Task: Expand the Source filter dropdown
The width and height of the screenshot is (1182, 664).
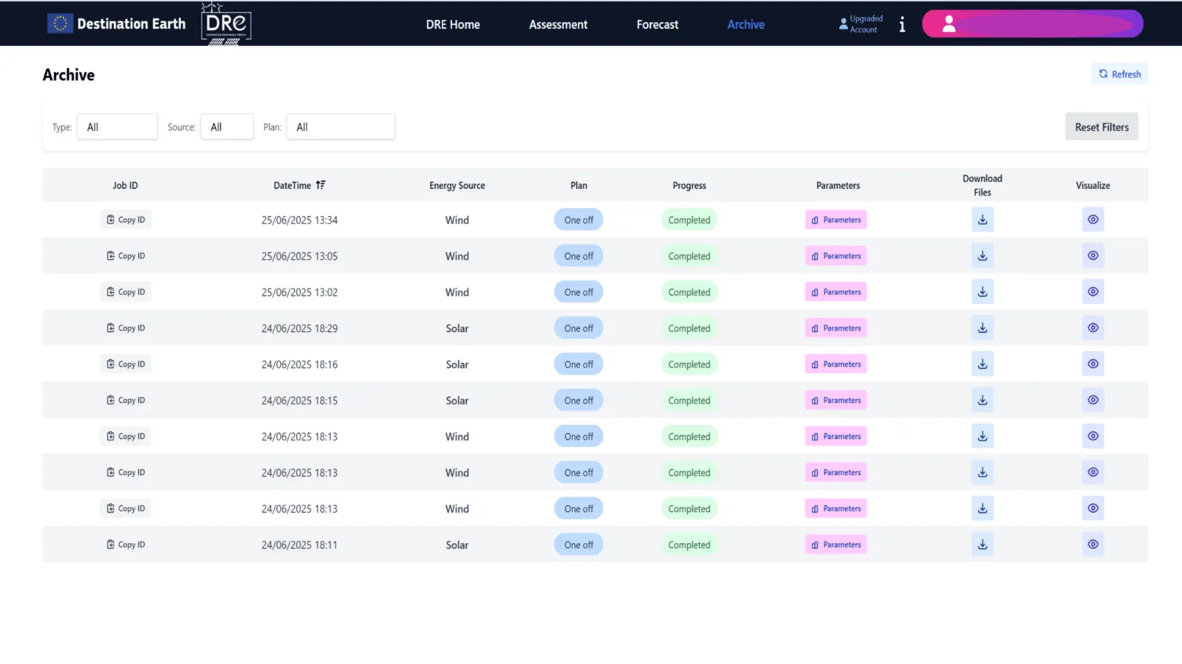Action: [x=227, y=127]
